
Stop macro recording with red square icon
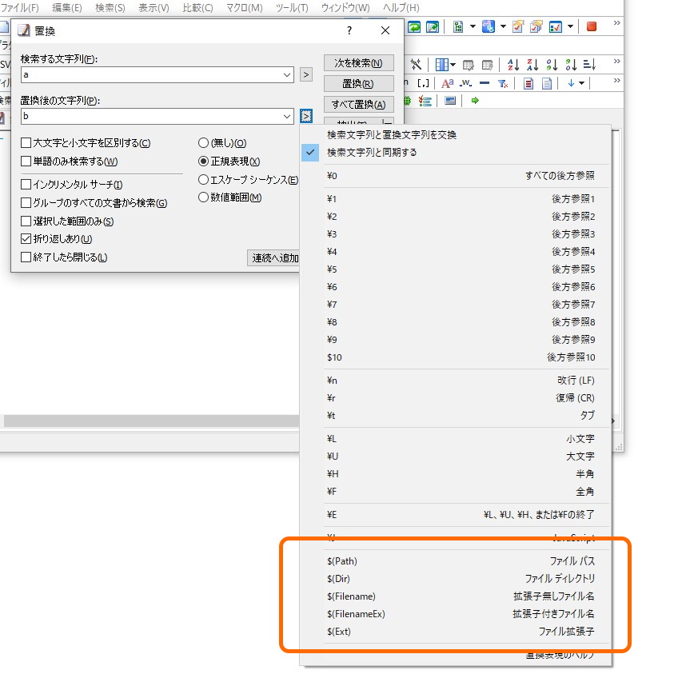coord(591,27)
